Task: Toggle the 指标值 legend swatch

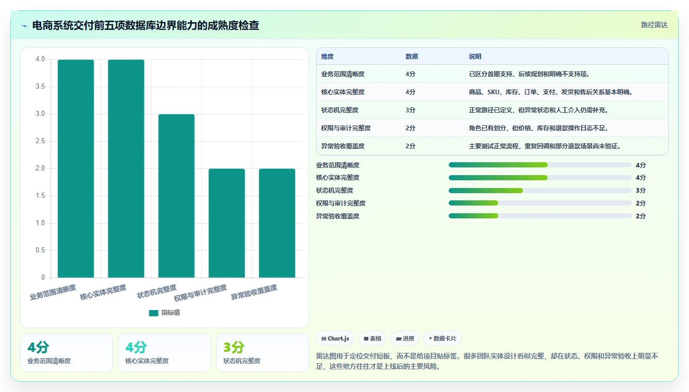Action: pyautogui.click(x=153, y=313)
